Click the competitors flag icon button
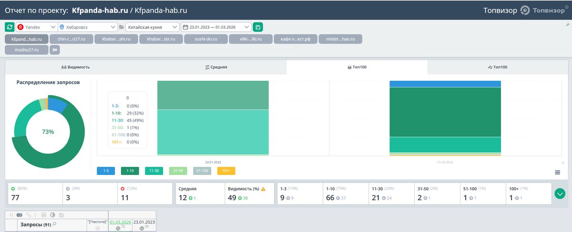The width and height of the screenshot is (572, 232). click(54, 49)
